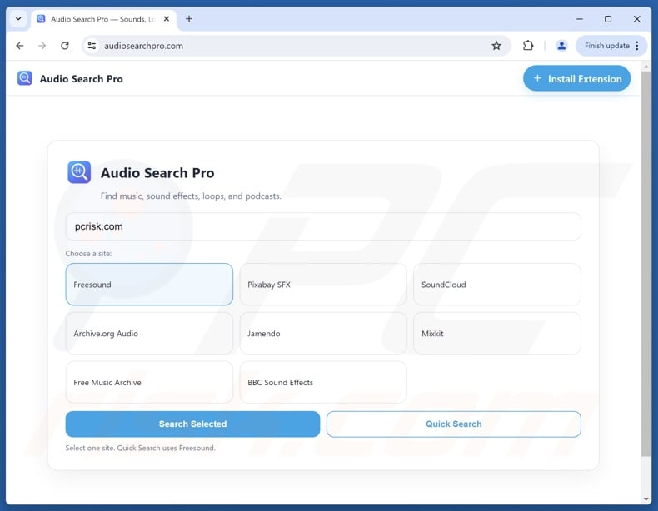Choose SoundCloud as the search site
658x511 pixels.
tap(496, 285)
